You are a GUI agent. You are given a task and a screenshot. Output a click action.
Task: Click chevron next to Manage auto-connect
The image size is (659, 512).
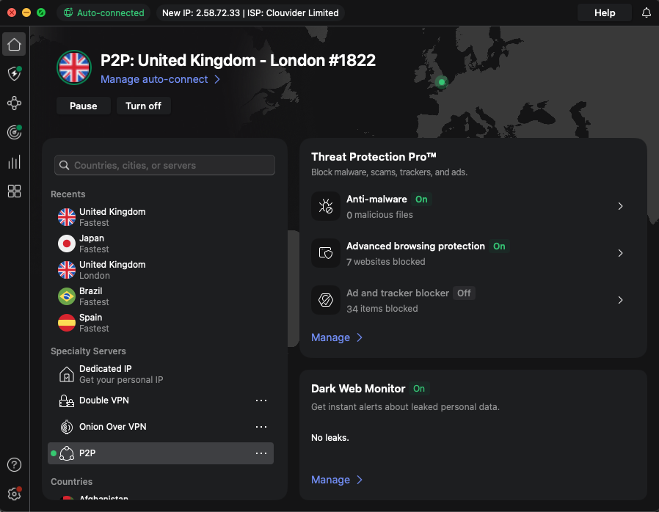pyautogui.click(x=217, y=79)
